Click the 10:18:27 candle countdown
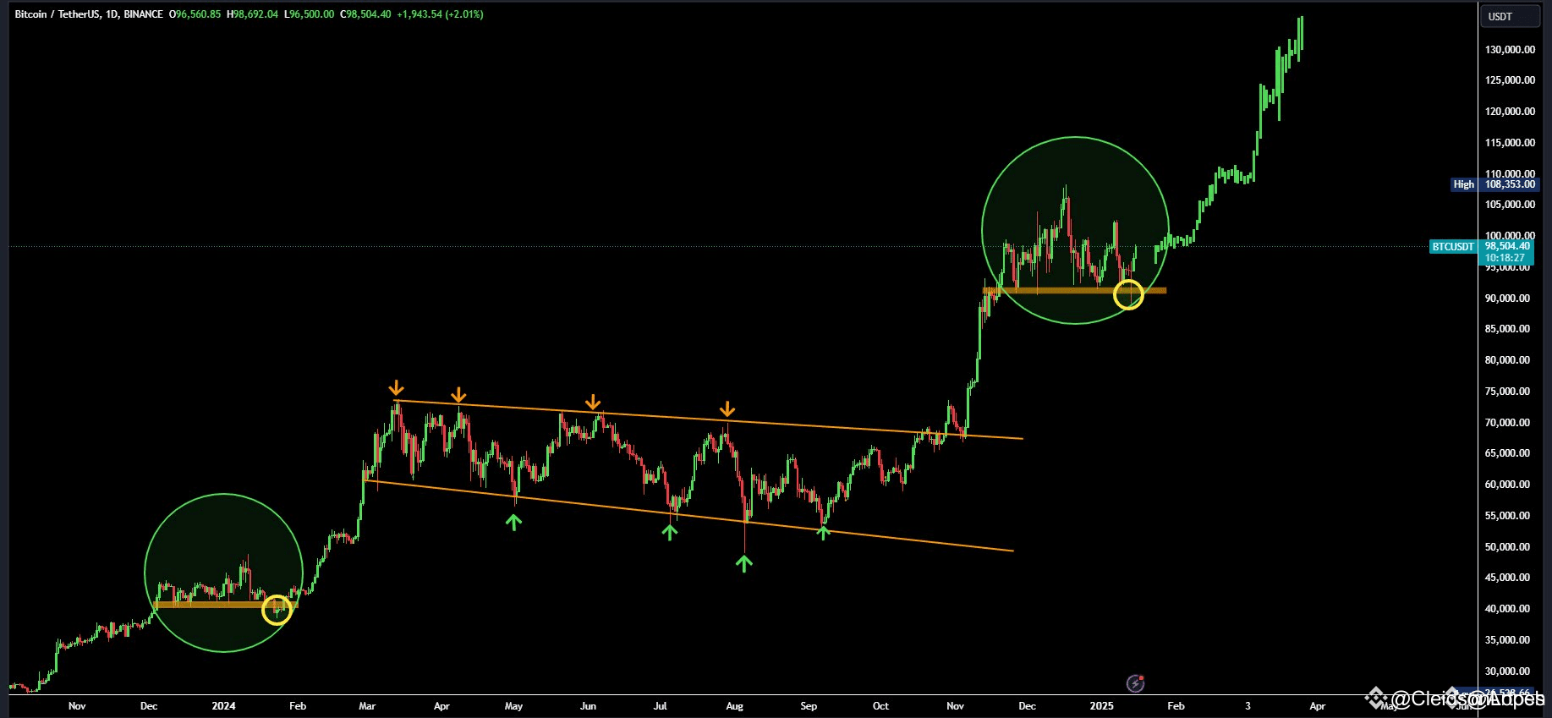The image size is (1552, 718). [x=1505, y=258]
